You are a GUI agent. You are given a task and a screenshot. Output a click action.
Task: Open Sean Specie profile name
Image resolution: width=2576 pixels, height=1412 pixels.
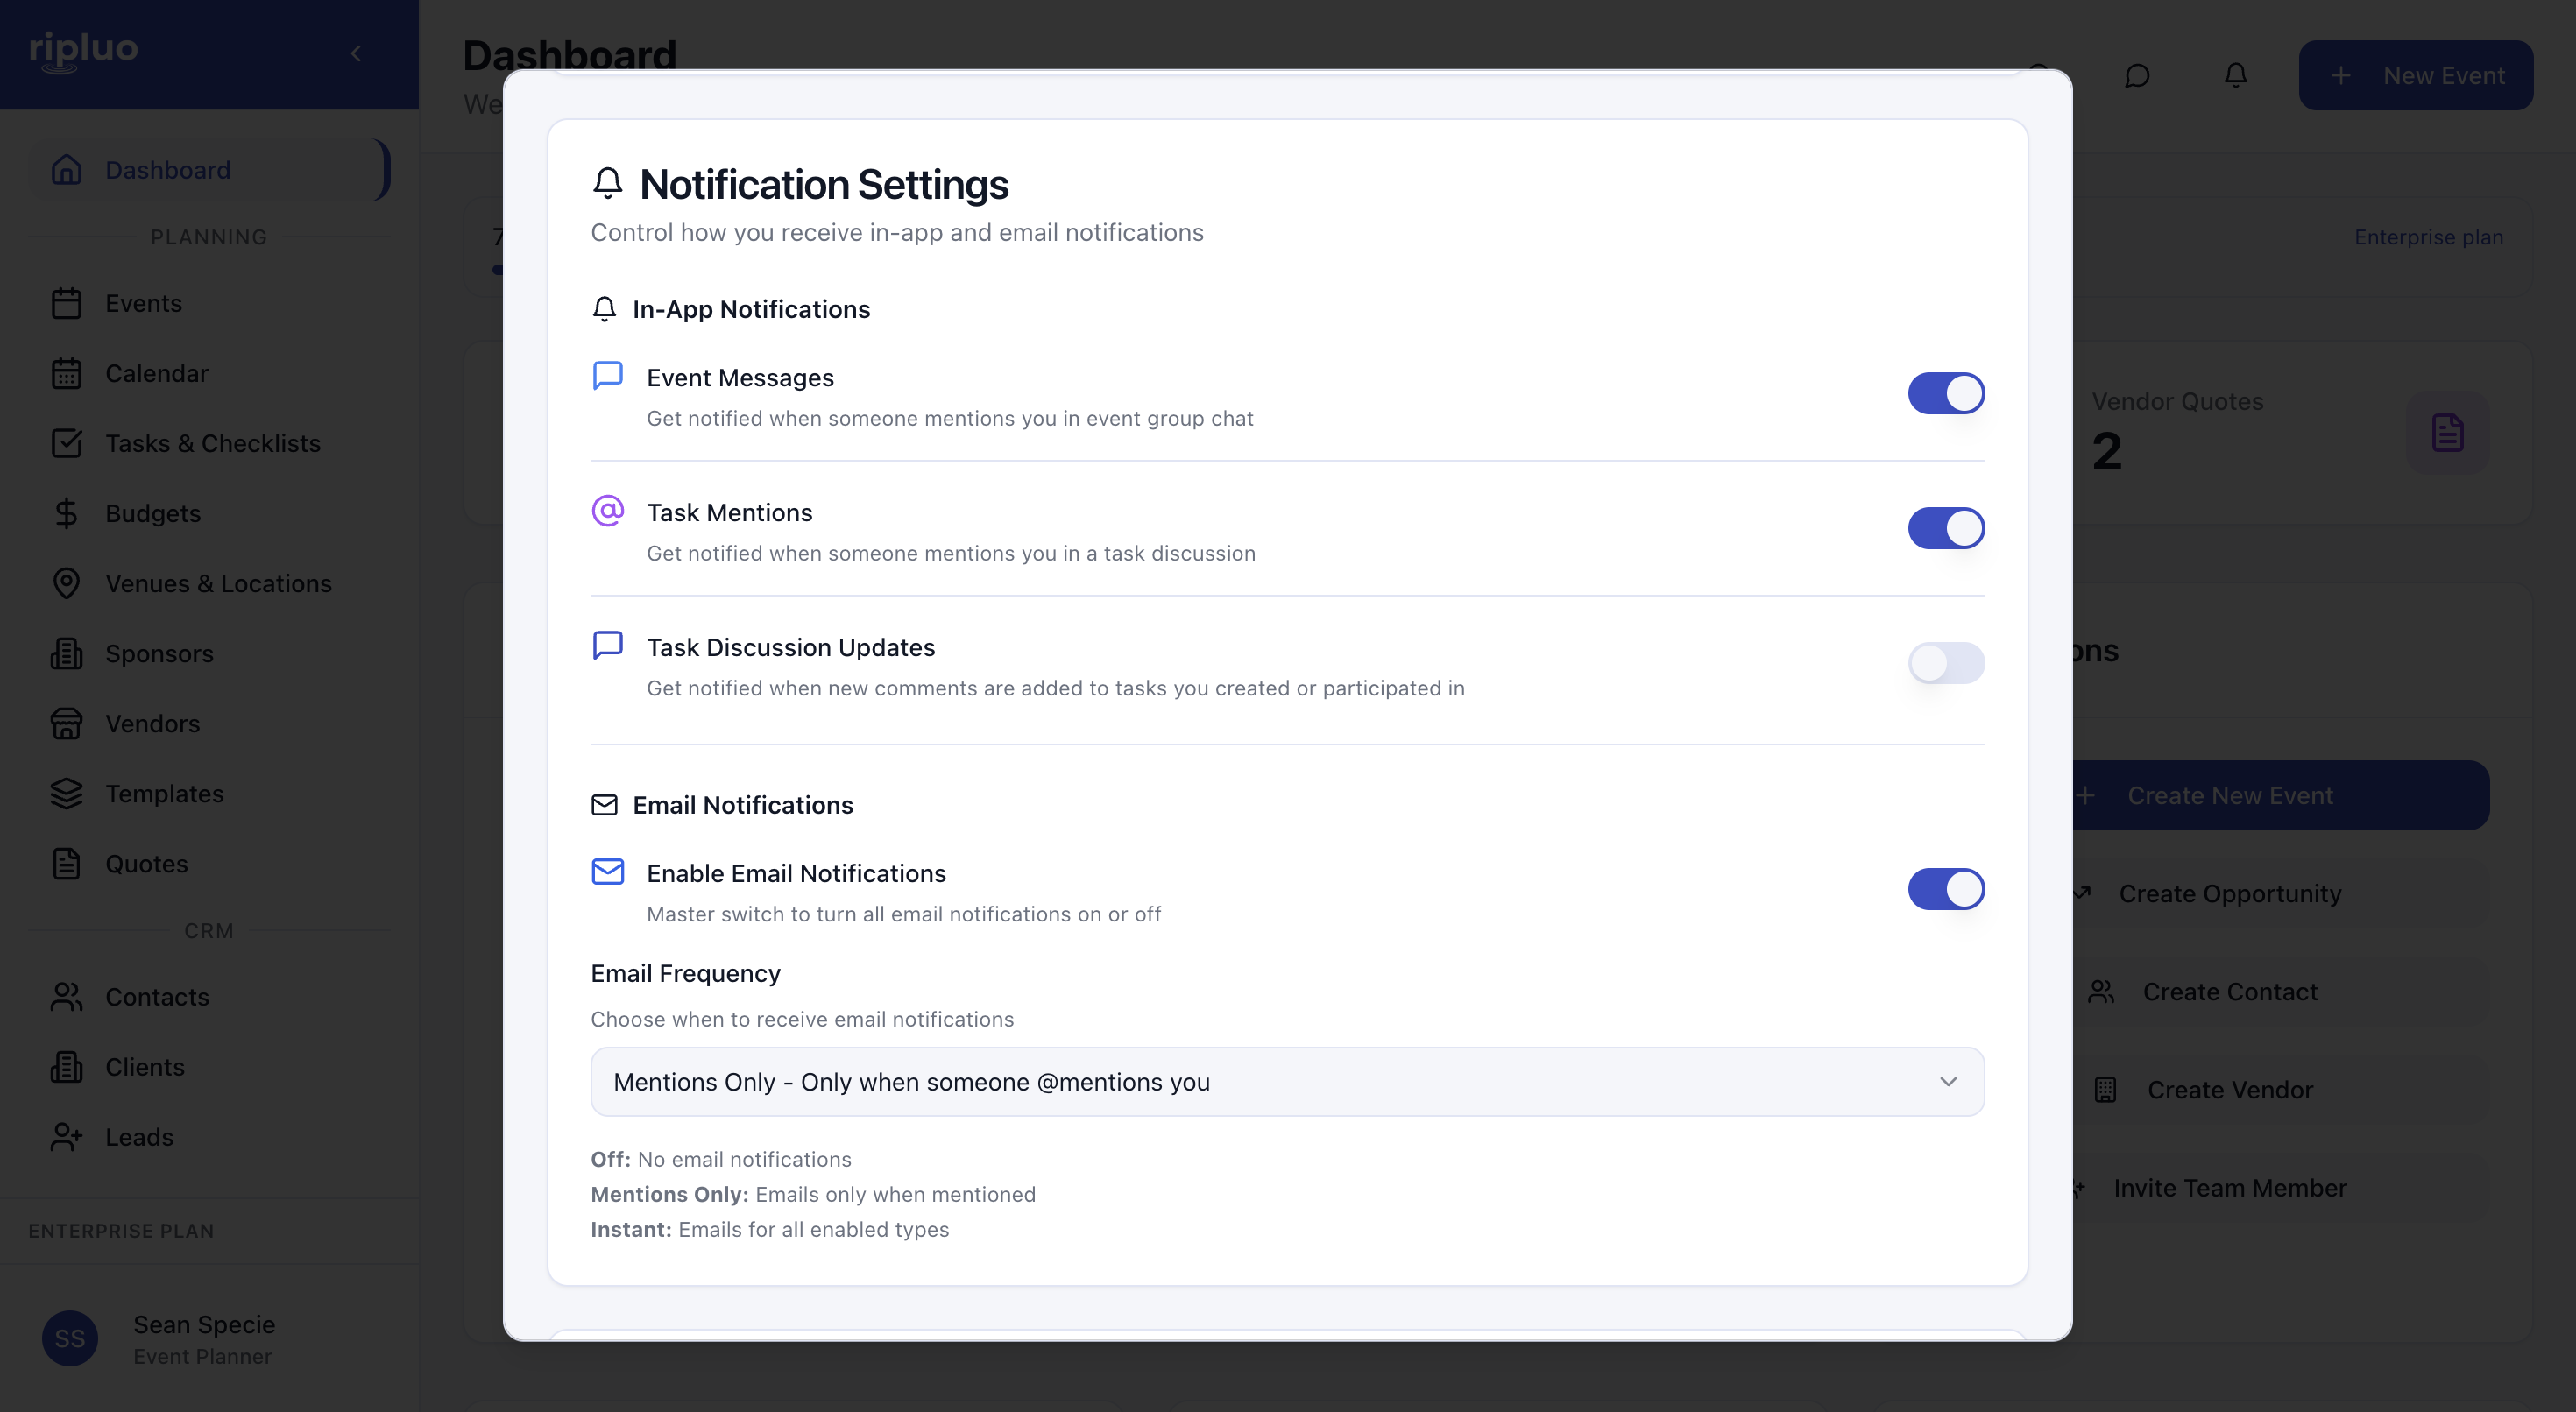pos(204,1324)
